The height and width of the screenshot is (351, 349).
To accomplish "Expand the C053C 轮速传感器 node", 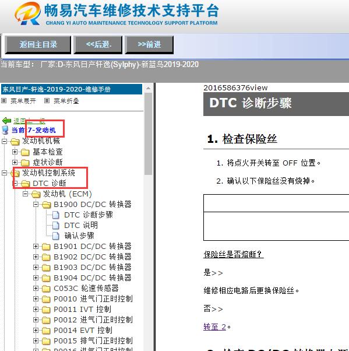I will coord(36,288).
